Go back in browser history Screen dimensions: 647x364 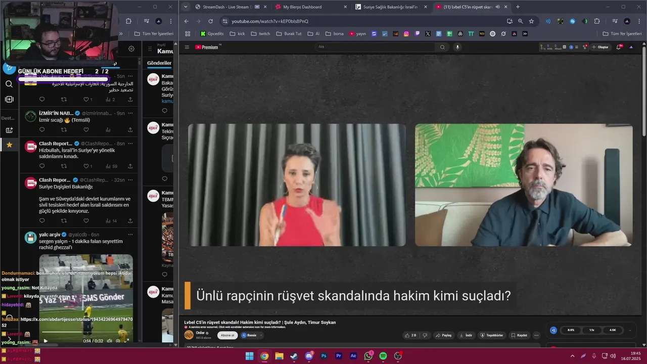(187, 21)
